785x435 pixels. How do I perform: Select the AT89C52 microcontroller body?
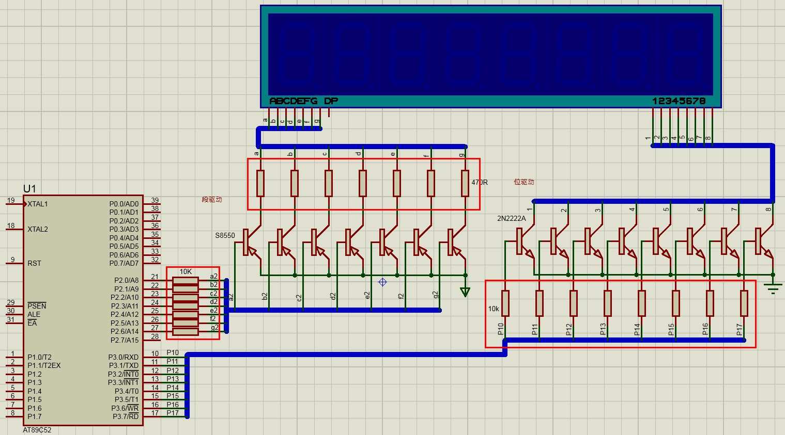coord(83,310)
